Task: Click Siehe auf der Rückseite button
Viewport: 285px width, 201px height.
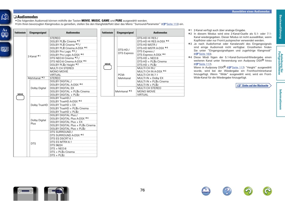Action: (x=253, y=86)
